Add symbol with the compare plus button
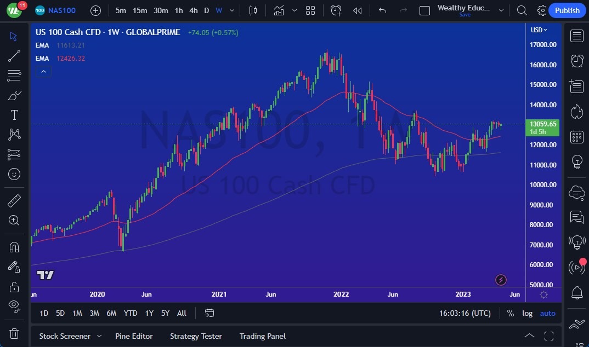589x347 pixels. [x=96, y=10]
